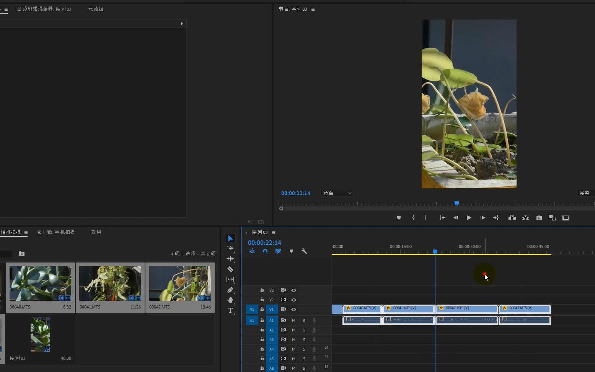Screen dimensions: 595x372
Task: Play the sequence in Program monitor
Action: [x=469, y=218]
